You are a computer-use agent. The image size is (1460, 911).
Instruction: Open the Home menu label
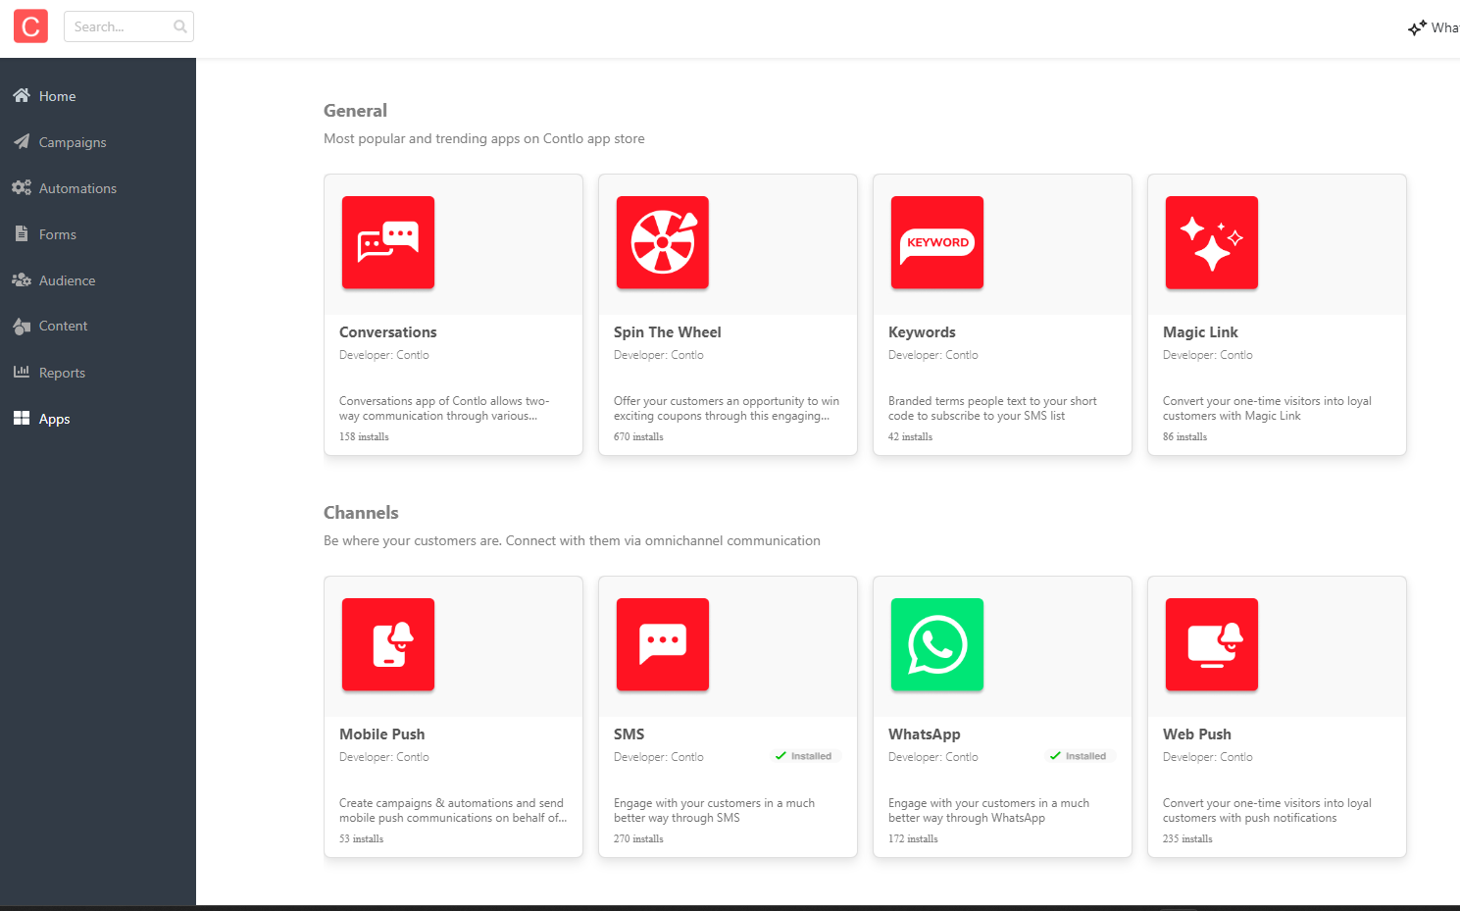(58, 96)
